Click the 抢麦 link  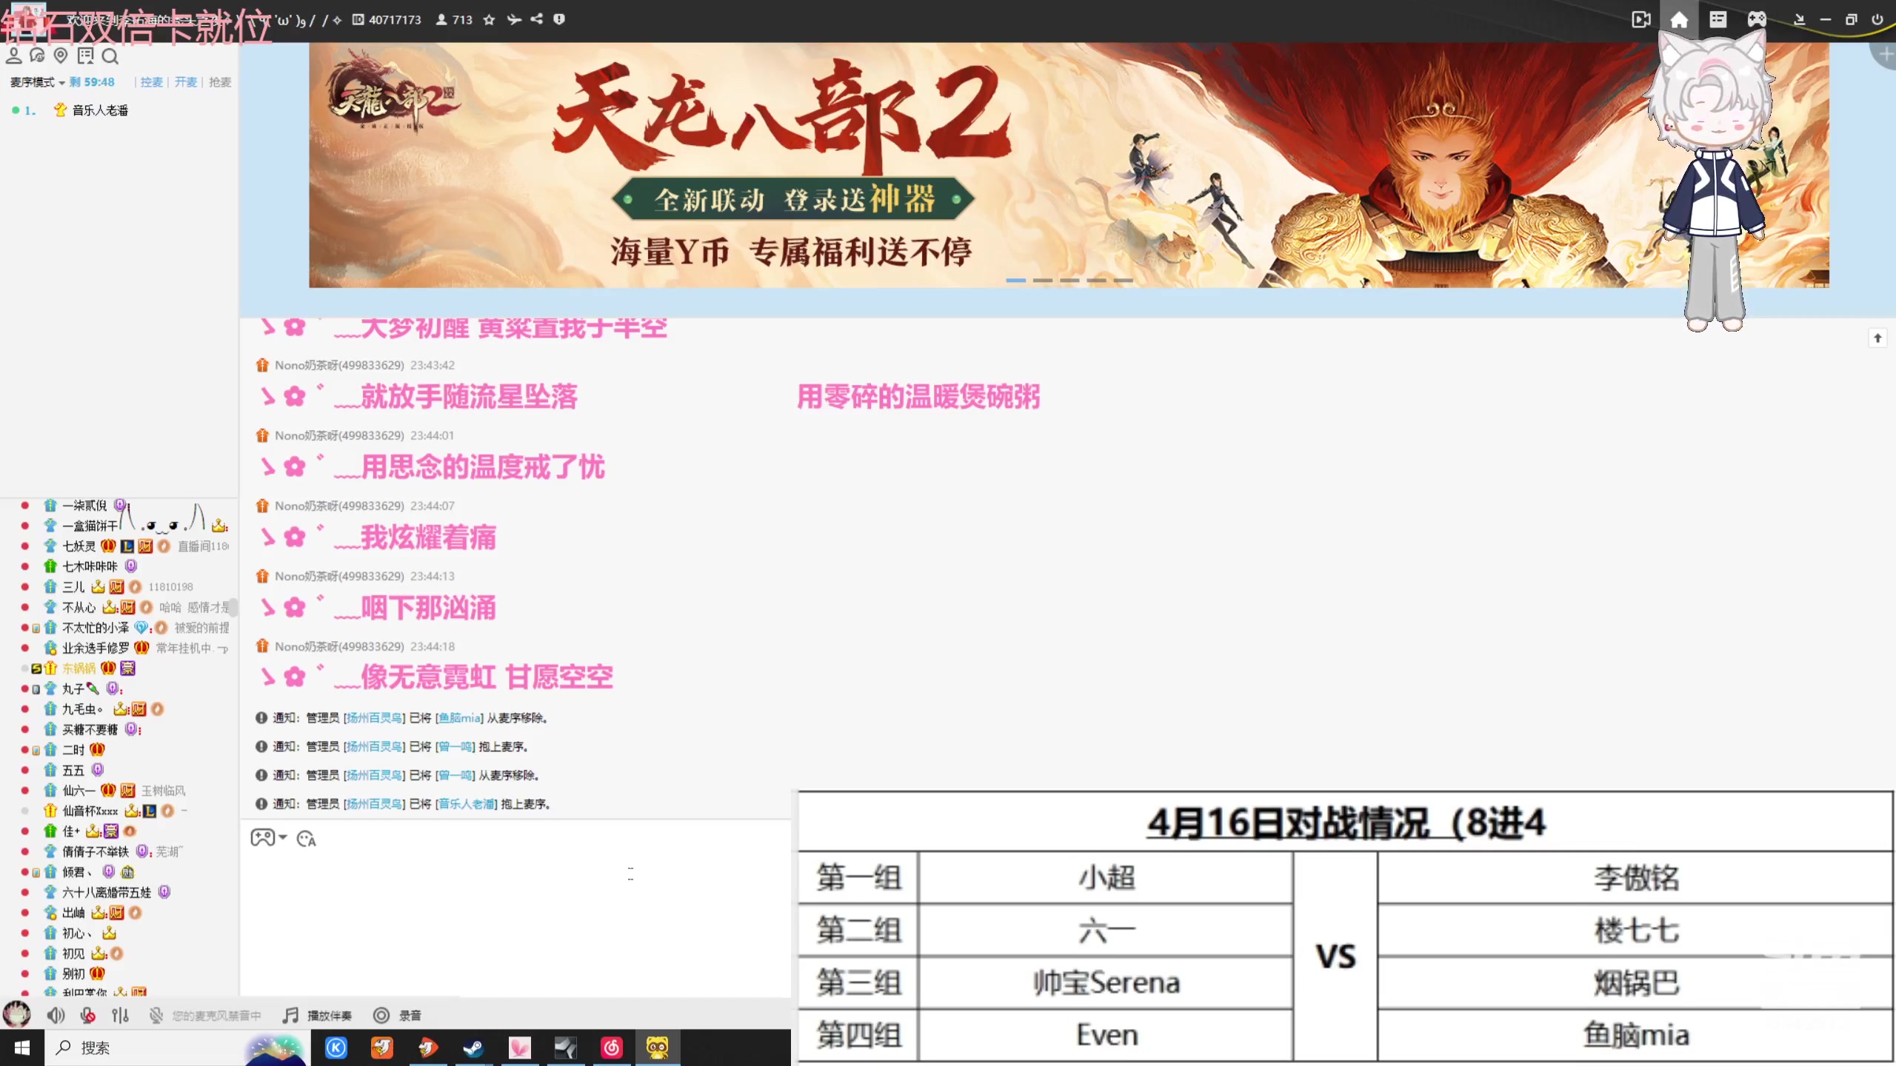pos(220,82)
